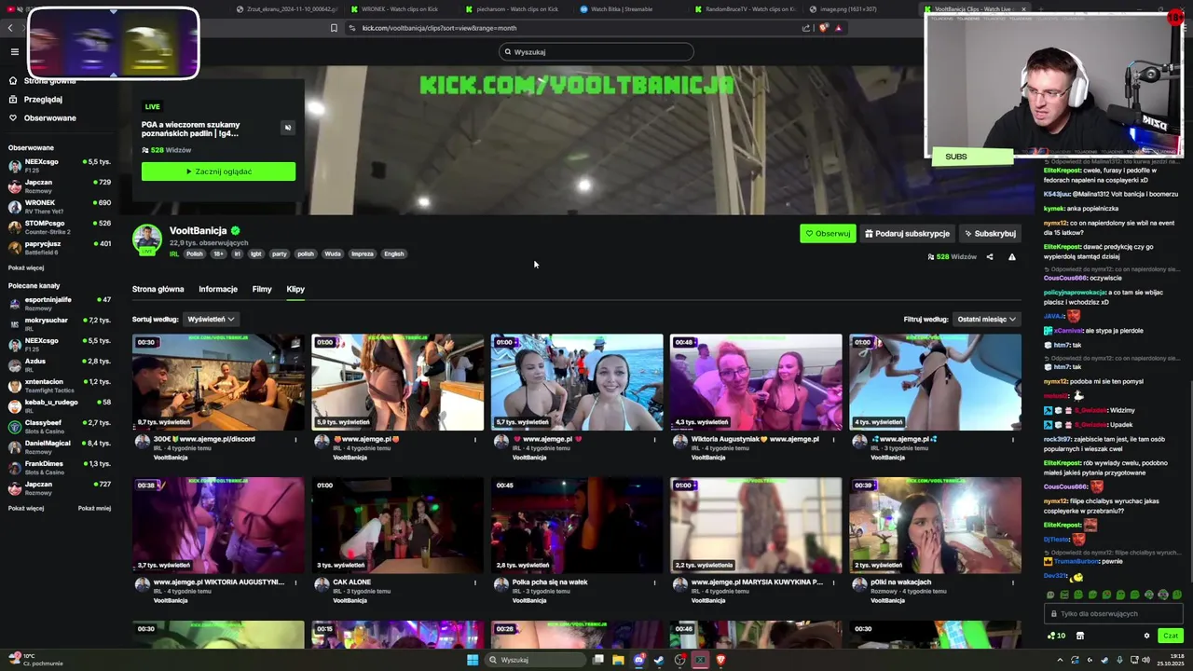Open mokrysuchar in recommended channels

tap(60, 323)
